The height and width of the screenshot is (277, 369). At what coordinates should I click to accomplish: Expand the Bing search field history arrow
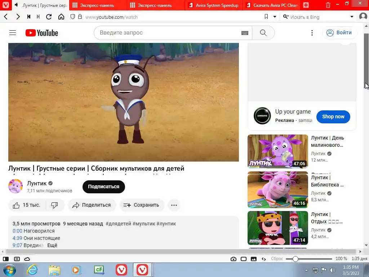[x=352, y=17]
